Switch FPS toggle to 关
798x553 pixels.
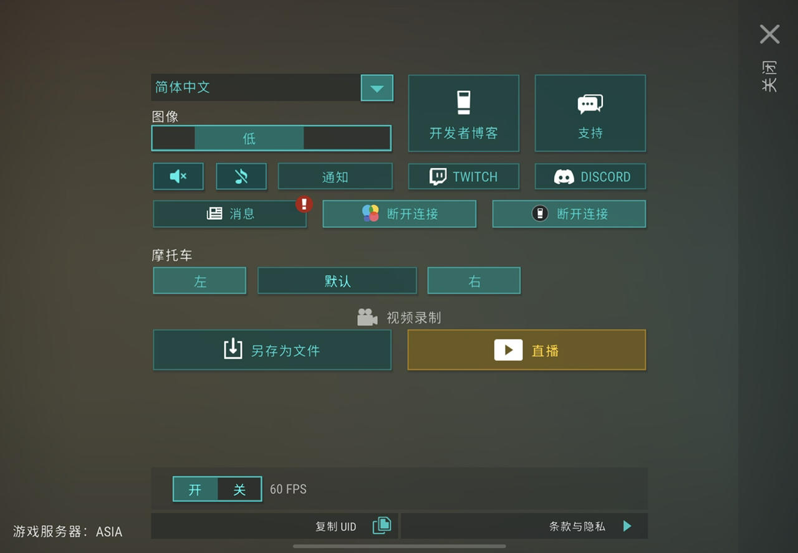pyautogui.click(x=239, y=489)
